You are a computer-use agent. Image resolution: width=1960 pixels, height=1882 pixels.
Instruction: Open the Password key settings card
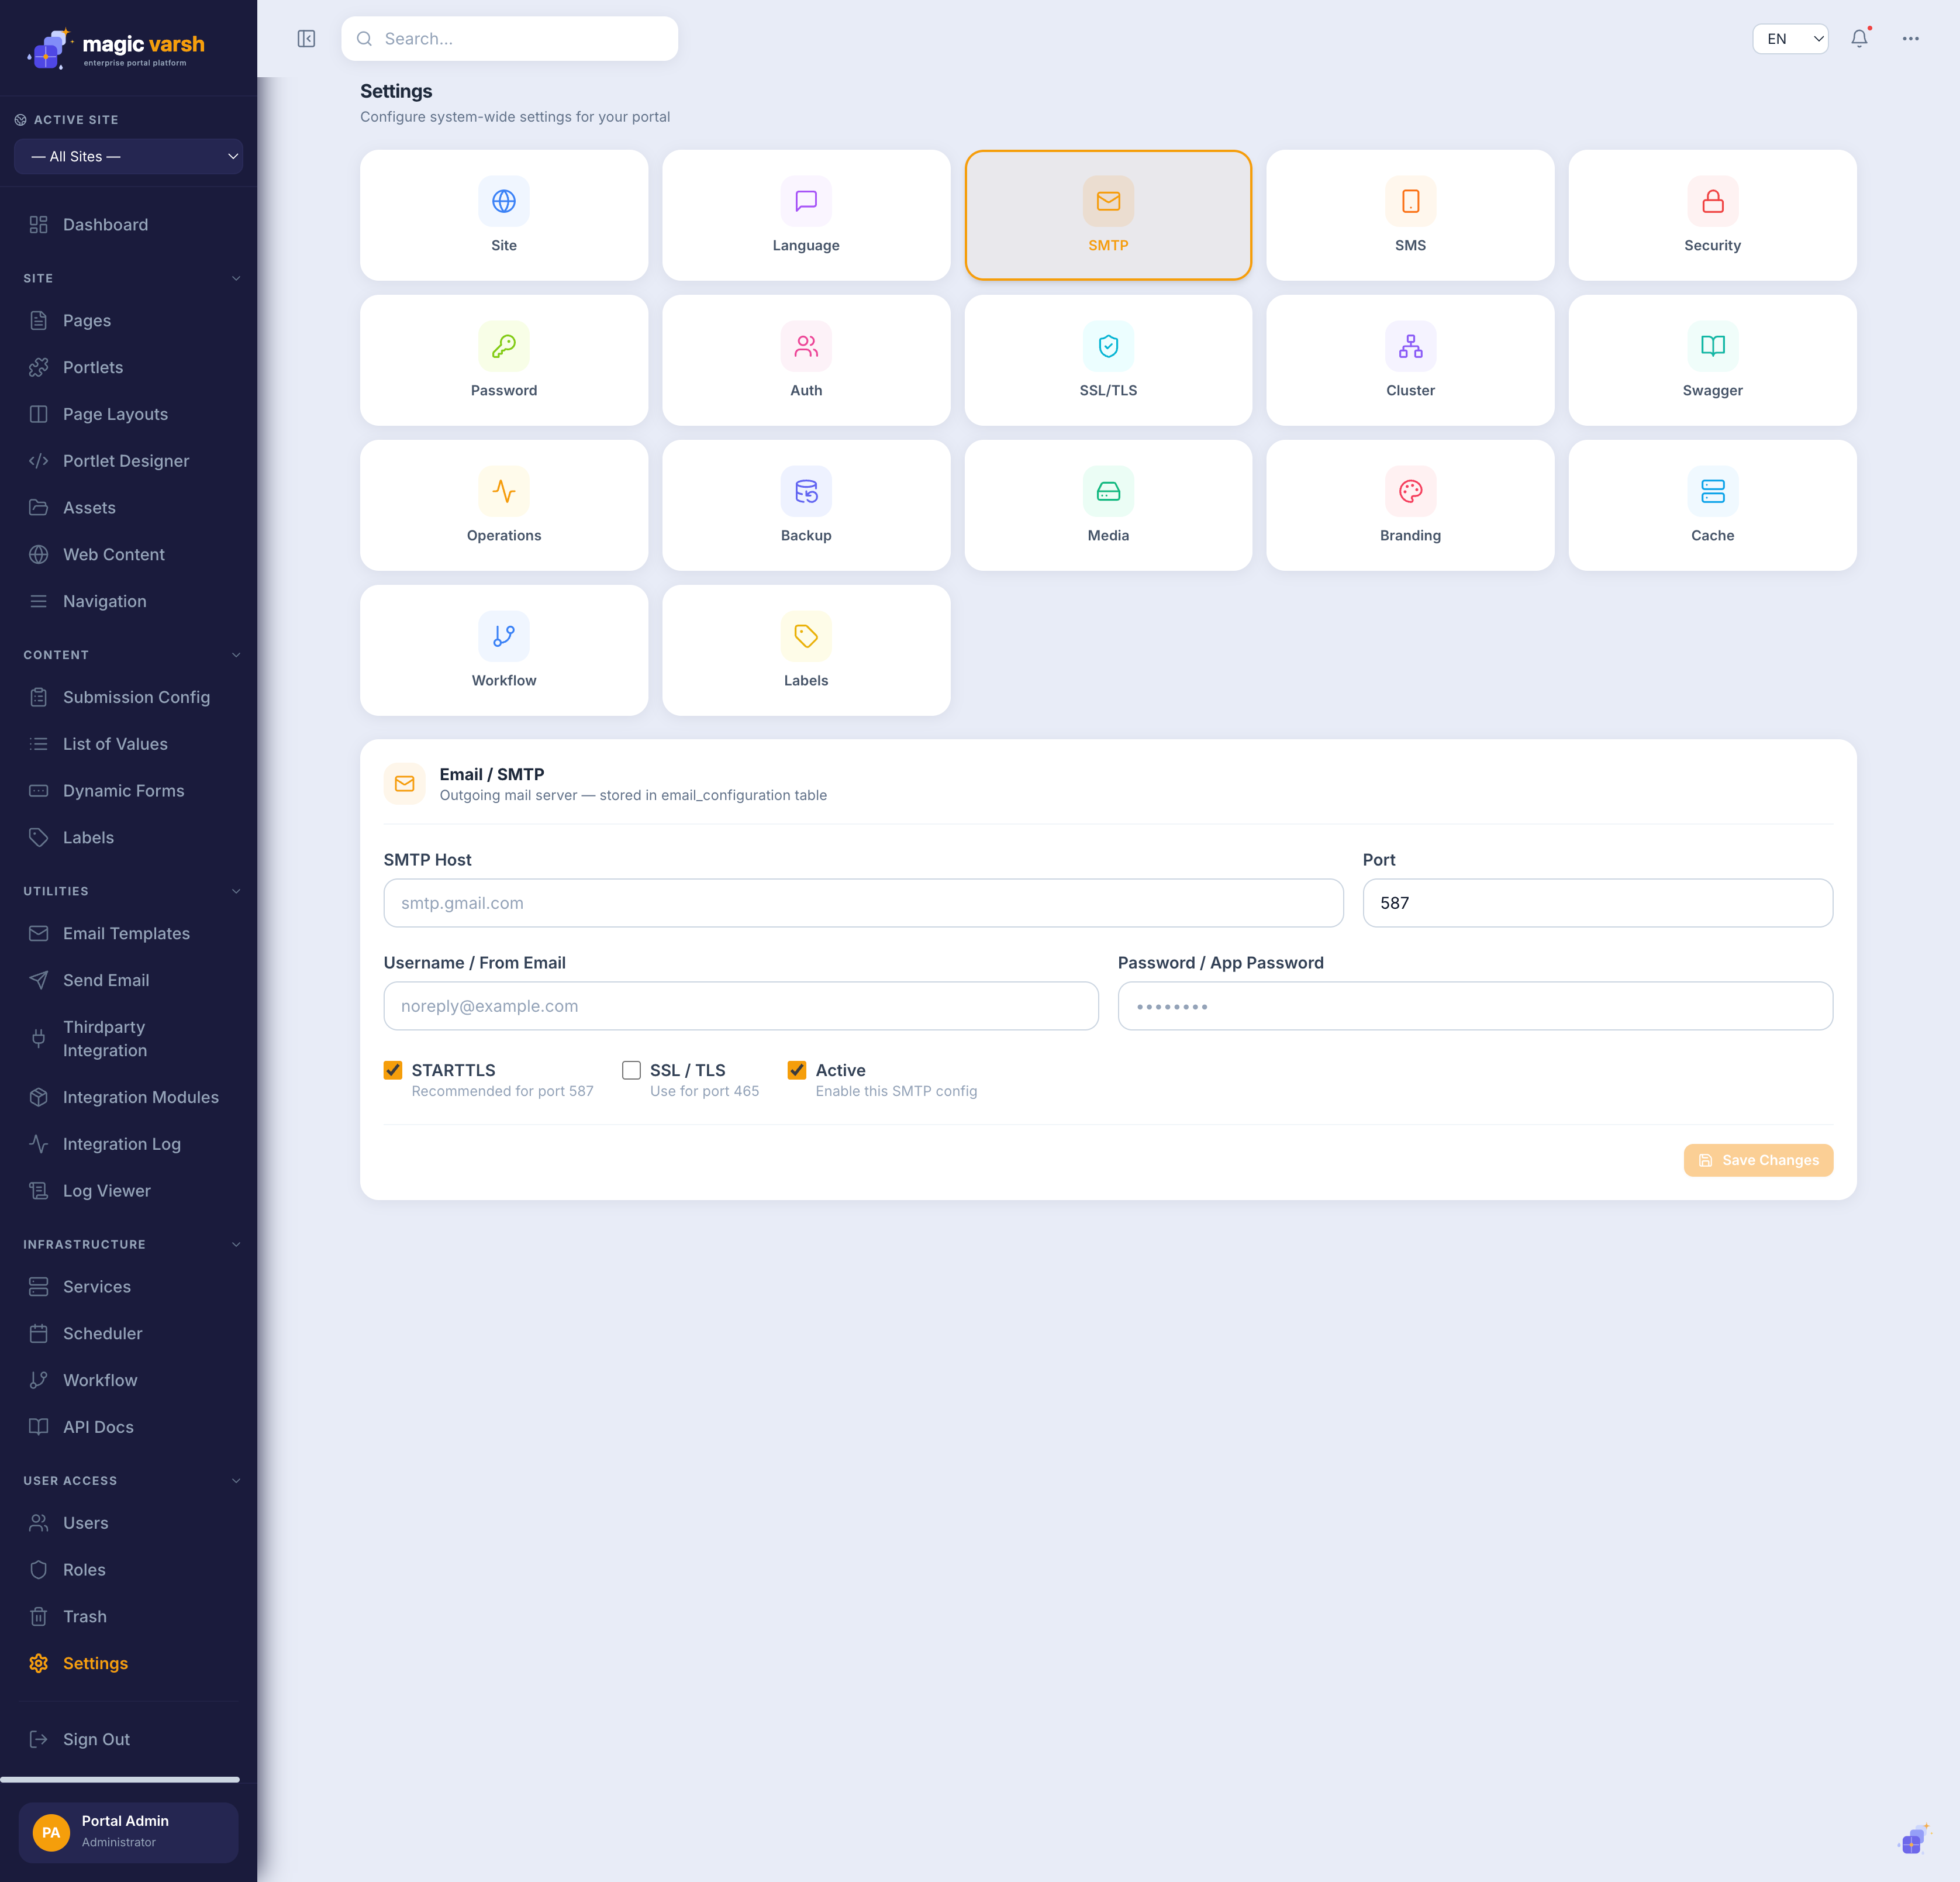(x=504, y=360)
